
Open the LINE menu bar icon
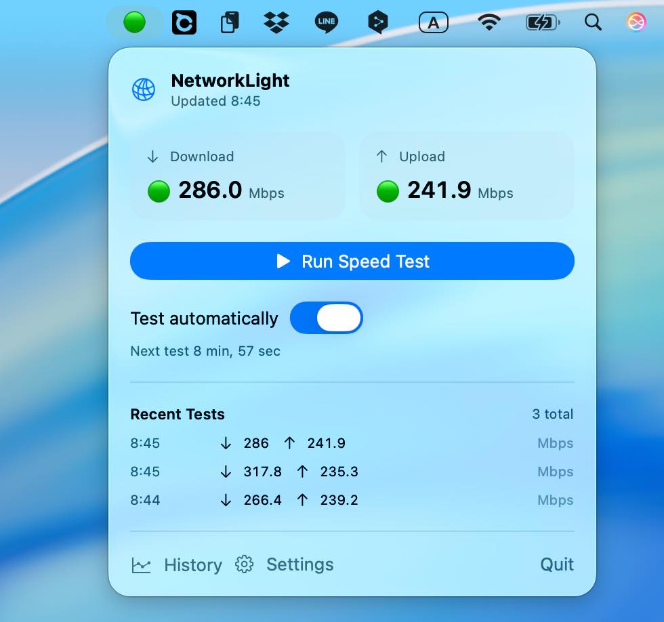click(x=327, y=22)
